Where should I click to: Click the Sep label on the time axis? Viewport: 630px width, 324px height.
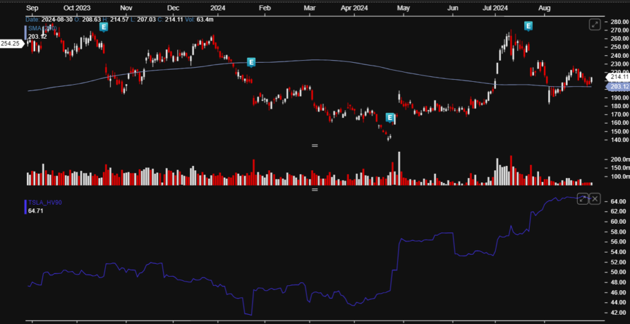click(x=32, y=8)
